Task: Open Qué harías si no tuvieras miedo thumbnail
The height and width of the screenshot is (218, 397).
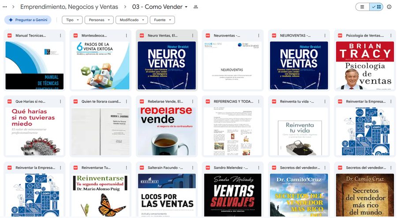Action: pos(34,131)
